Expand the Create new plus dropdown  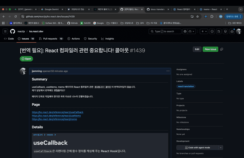204,31
